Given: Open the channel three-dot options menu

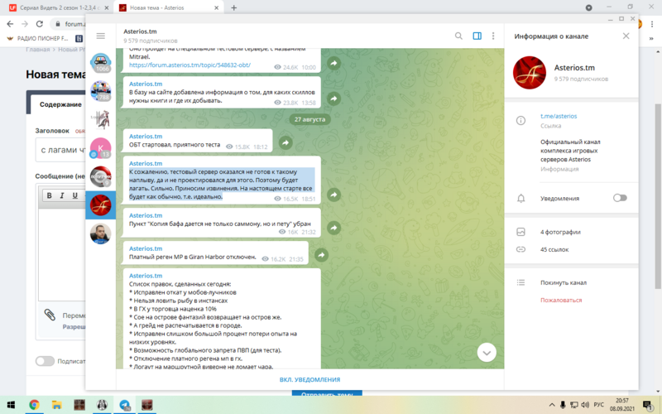Looking at the screenshot, I should [x=493, y=36].
